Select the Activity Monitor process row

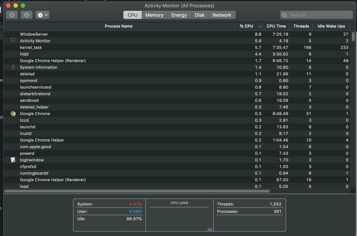[177, 41]
